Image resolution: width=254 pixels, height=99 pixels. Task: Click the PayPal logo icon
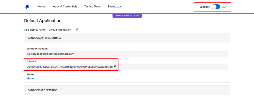pos(27,7)
